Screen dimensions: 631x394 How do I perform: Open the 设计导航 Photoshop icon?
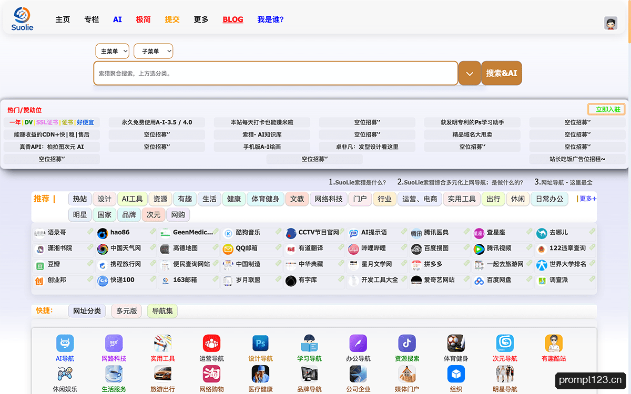tap(261, 344)
